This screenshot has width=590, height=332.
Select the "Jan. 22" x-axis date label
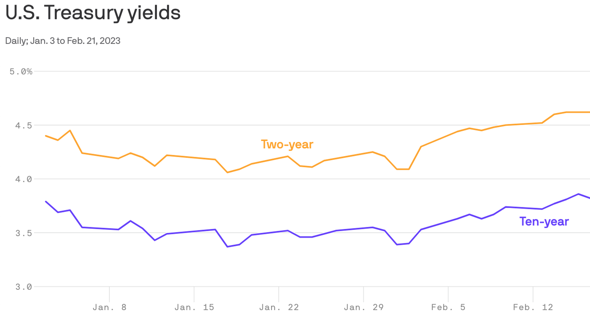[279, 307]
